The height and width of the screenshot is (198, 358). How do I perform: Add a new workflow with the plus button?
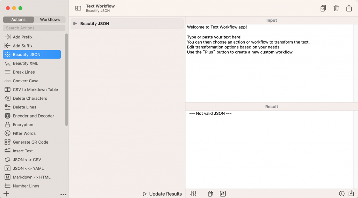6,194
